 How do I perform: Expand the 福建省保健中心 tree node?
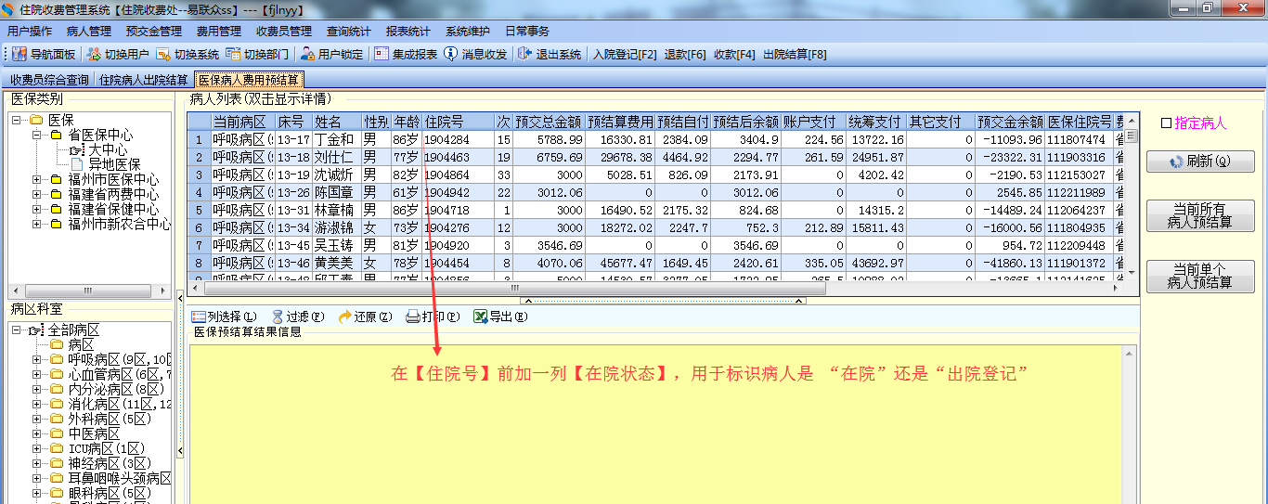tap(37, 210)
